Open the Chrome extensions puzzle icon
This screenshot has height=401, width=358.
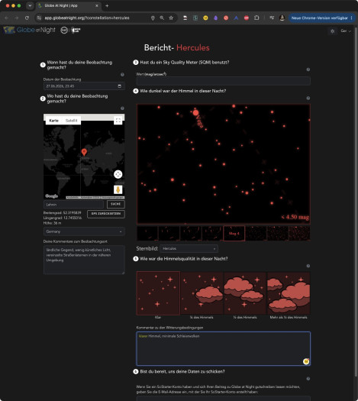256,18
